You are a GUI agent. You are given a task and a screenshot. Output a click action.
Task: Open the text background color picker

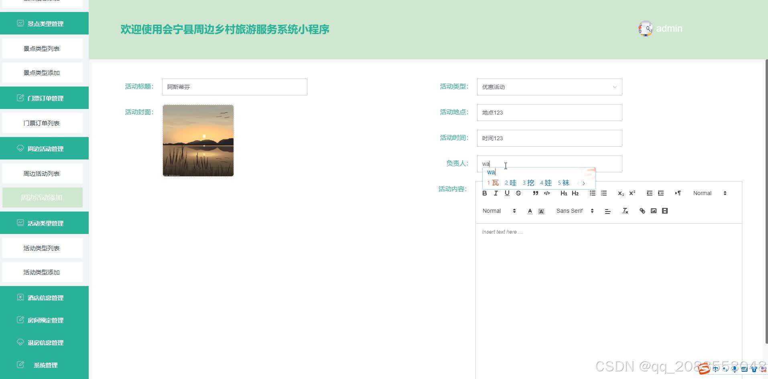point(541,211)
